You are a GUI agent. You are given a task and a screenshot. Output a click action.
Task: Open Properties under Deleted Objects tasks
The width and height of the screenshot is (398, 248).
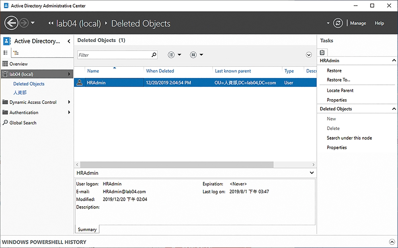(337, 147)
